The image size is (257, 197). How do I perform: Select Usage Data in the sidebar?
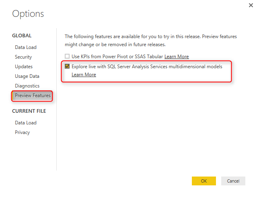(27, 76)
